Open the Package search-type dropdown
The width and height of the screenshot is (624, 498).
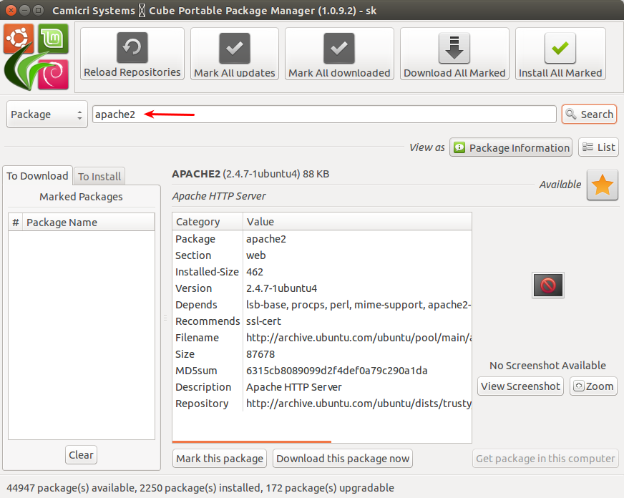pyautogui.click(x=47, y=114)
